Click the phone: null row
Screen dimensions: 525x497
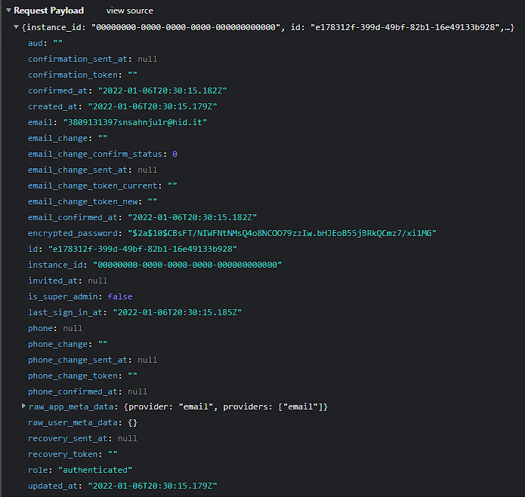pos(55,328)
